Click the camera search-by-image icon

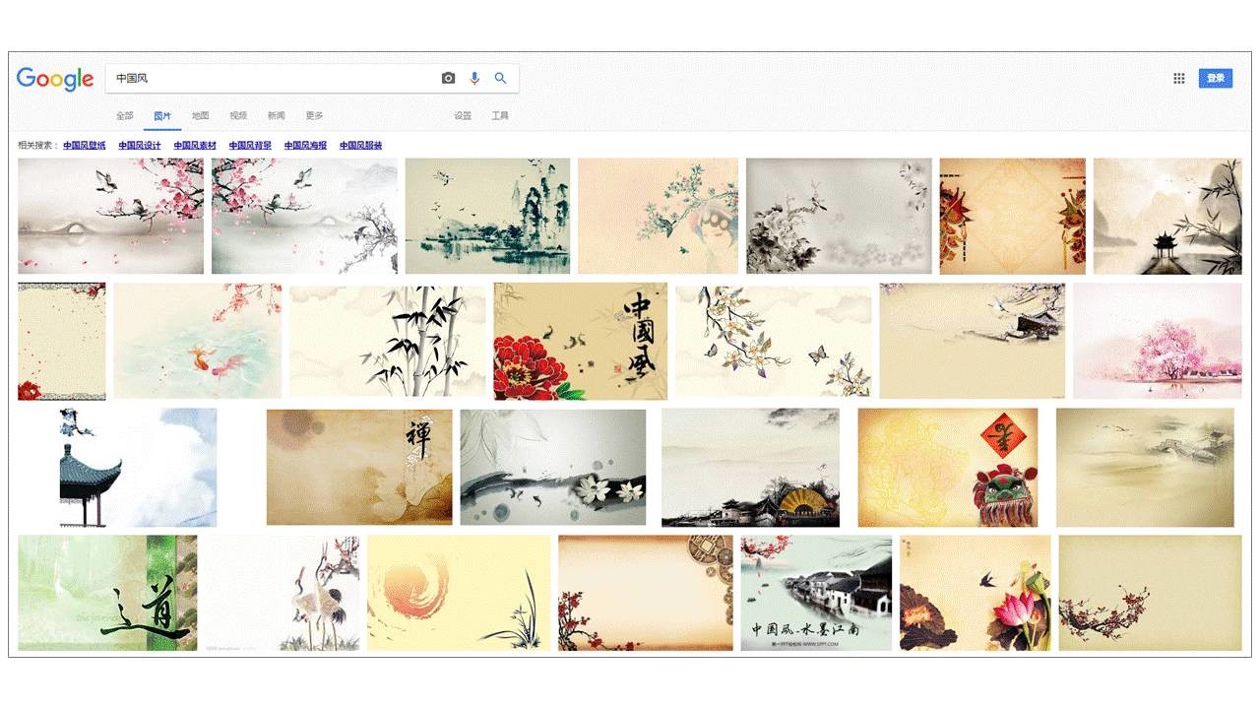pos(448,79)
